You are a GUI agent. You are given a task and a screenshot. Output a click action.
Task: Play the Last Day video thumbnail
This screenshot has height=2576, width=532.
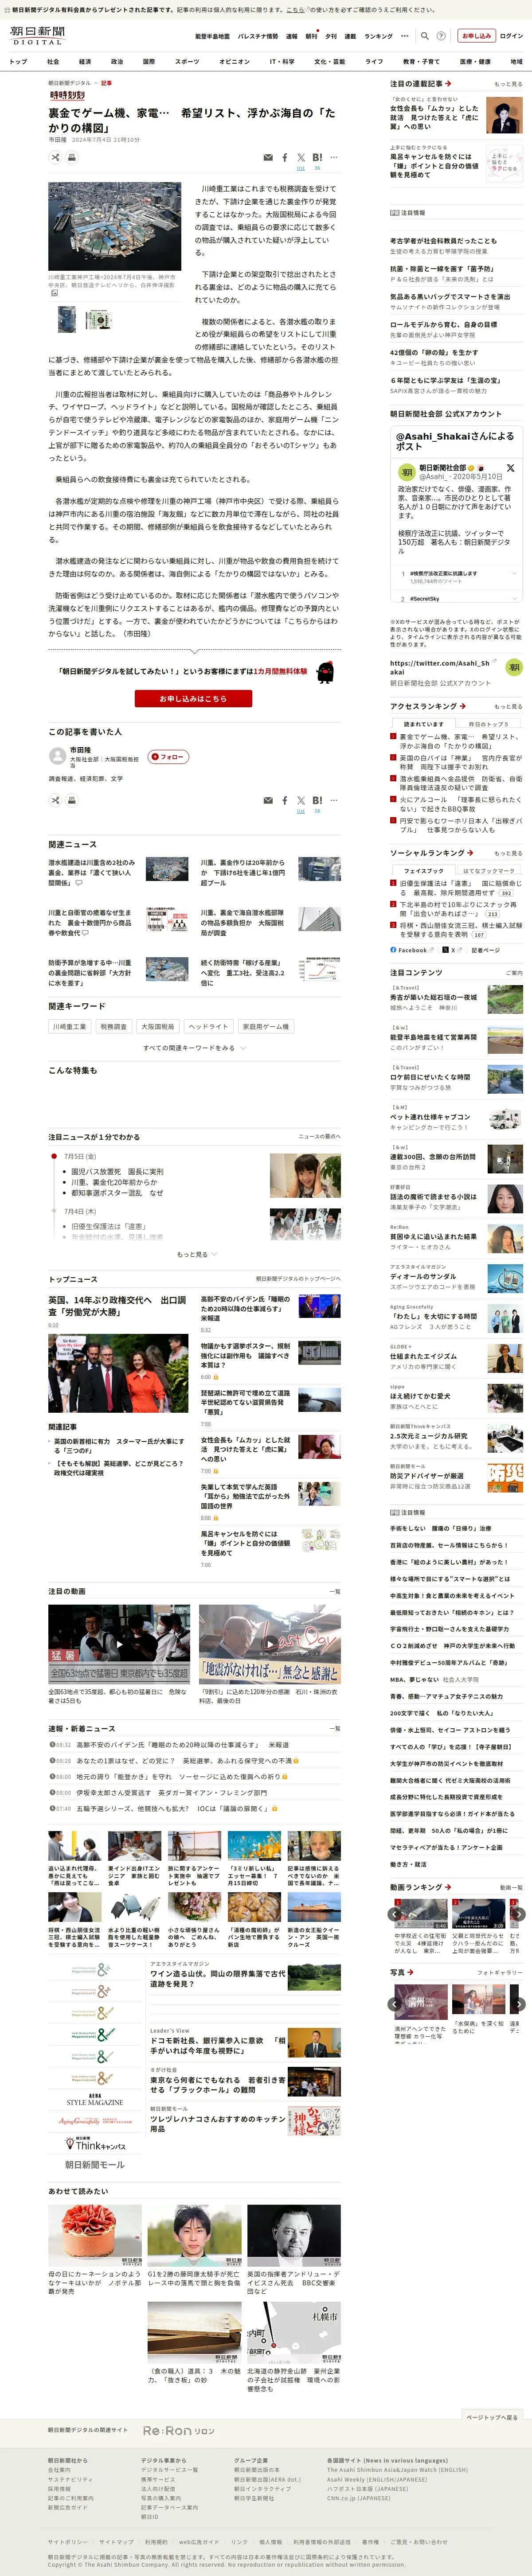click(269, 1643)
